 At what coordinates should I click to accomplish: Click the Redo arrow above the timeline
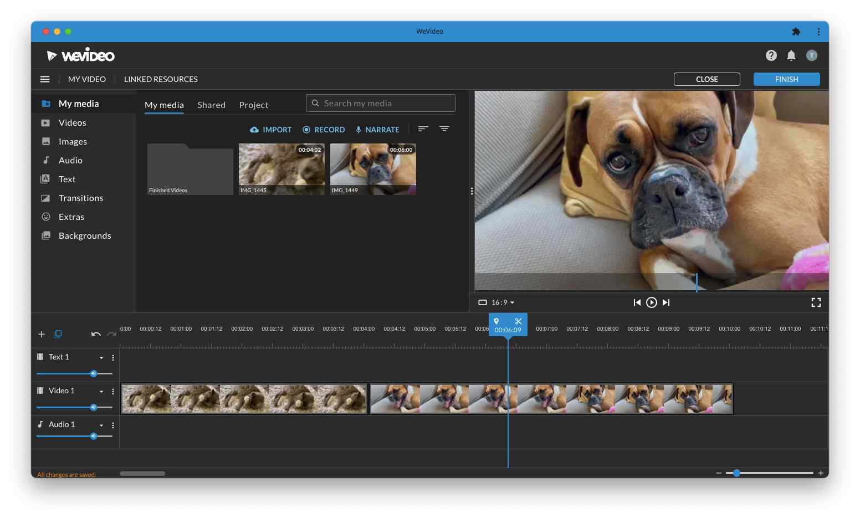point(111,334)
